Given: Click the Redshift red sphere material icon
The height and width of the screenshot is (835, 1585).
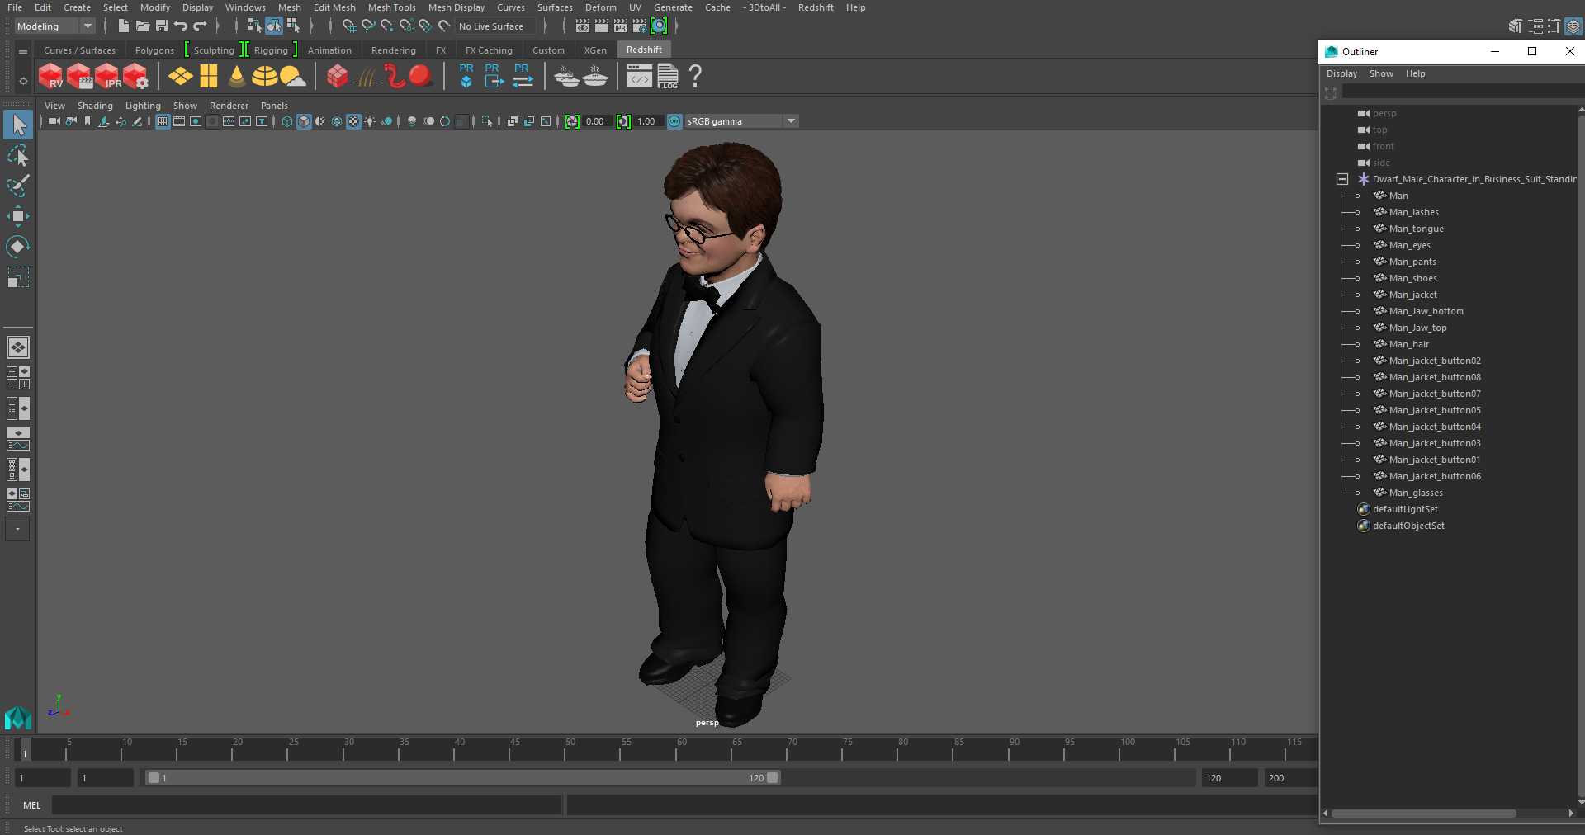Looking at the screenshot, I should point(421,77).
